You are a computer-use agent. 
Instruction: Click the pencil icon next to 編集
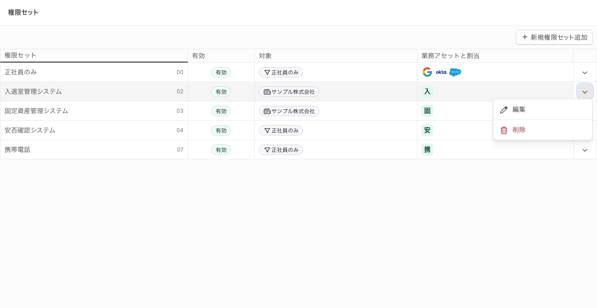click(504, 110)
